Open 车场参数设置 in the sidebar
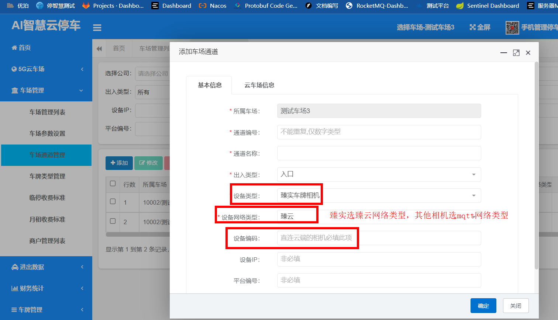 point(46,133)
